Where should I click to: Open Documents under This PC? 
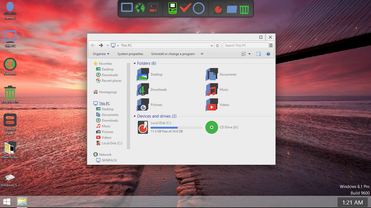[x=107, y=114]
